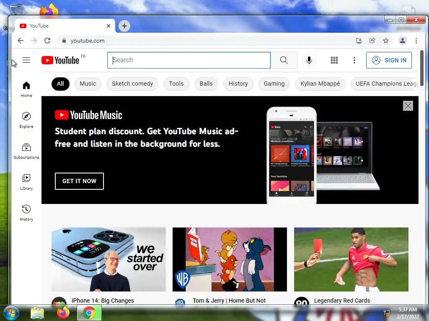Click Chrome forward arrow
Screen dimensions: 429x321
point(34,41)
